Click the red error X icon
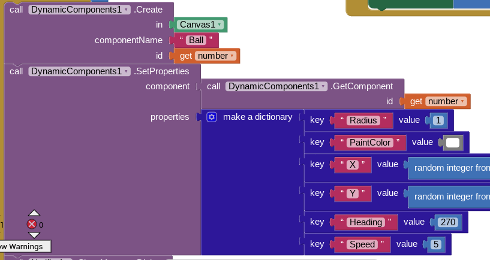The image size is (490, 260). 32,224
